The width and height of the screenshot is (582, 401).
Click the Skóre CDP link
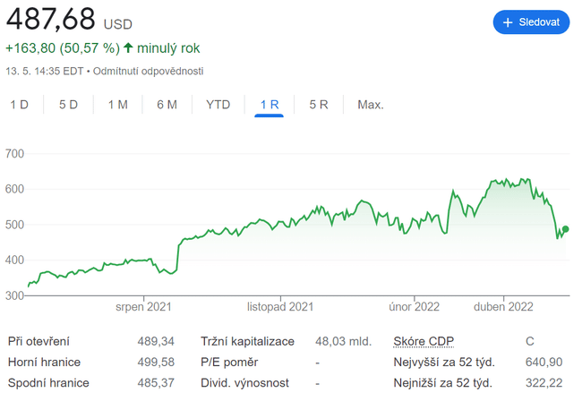424,341
